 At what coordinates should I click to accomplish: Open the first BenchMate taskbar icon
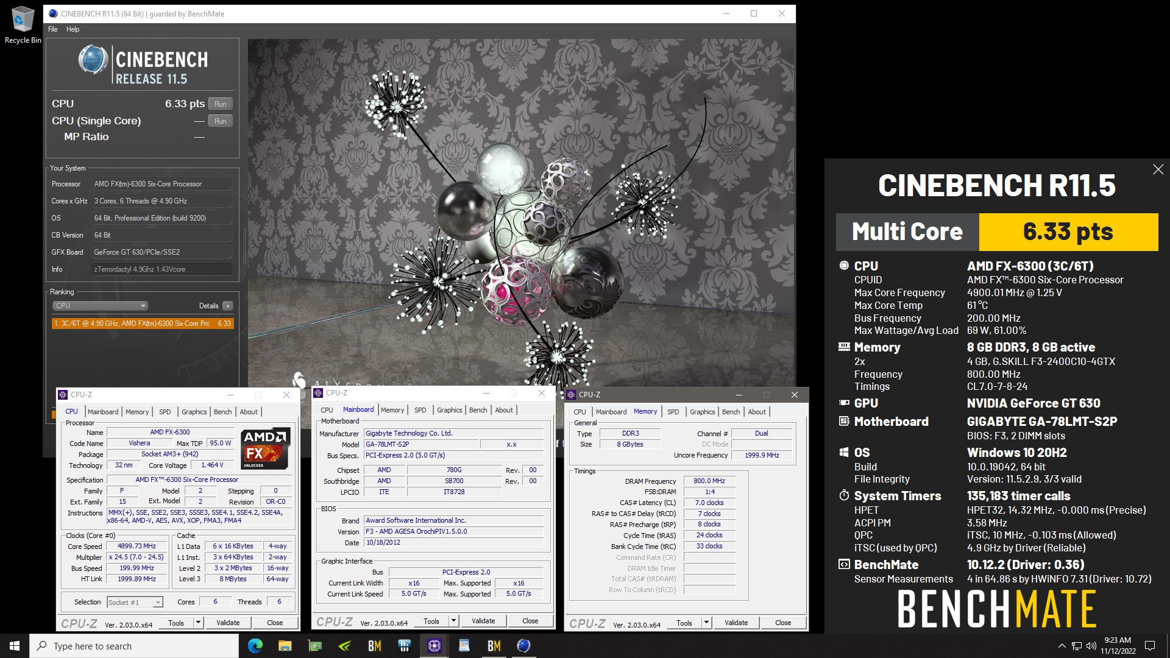tap(374, 646)
